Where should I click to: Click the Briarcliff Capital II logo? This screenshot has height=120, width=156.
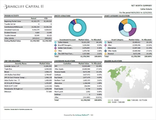23,7
